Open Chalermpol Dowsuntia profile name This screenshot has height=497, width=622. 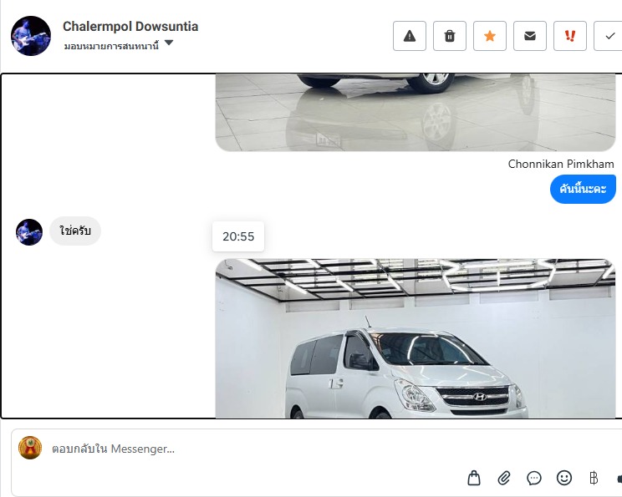(x=130, y=26)
